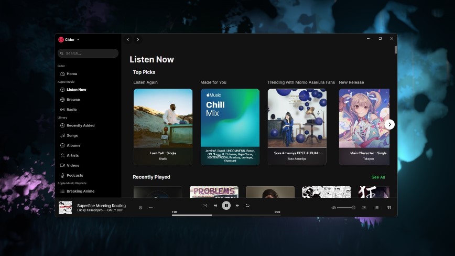455x256 pixels.
Task: Click Lucky Kilimanjaro — DAILY BOP subtitle
Action: 100,210
